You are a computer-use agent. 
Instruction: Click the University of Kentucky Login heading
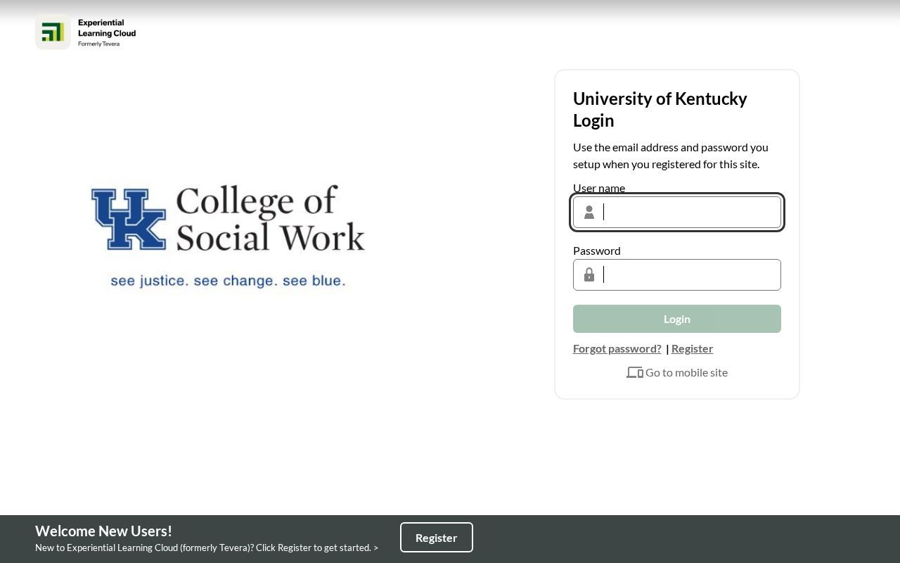(660, 109)
